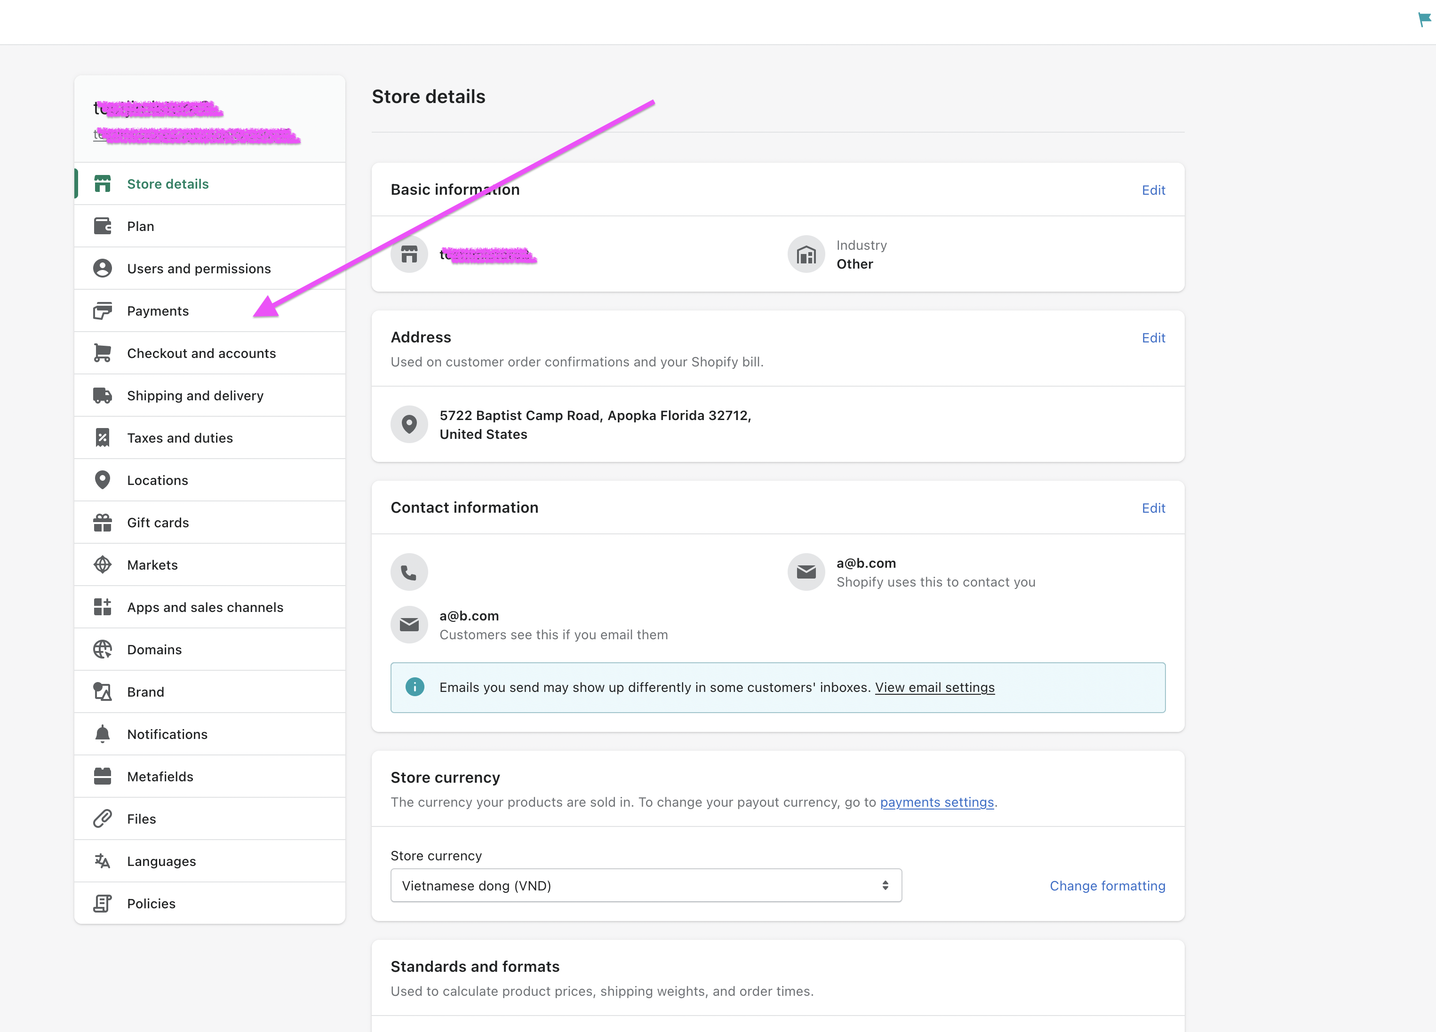The image size is (1436, 1032).
Task: Click the Notifications sidebar icon
Action: click(103, 733)
